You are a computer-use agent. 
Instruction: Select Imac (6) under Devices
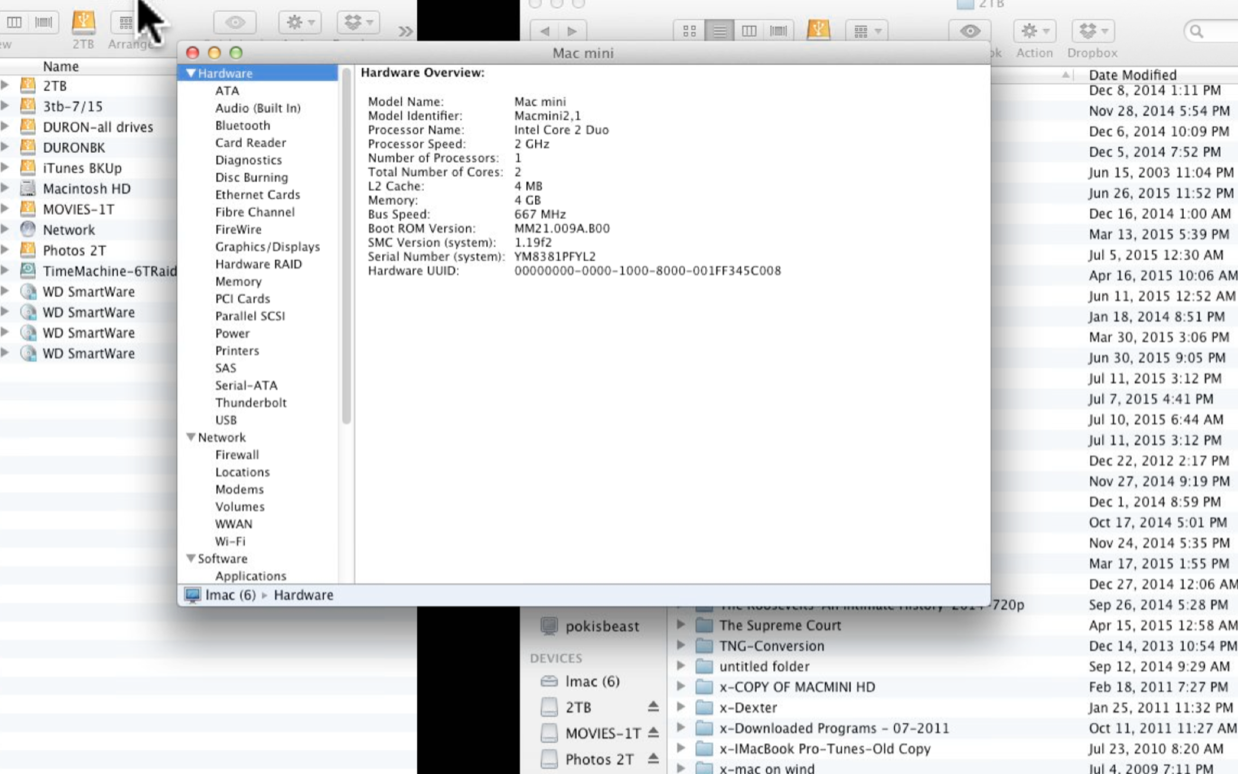[x=592, y=681]
